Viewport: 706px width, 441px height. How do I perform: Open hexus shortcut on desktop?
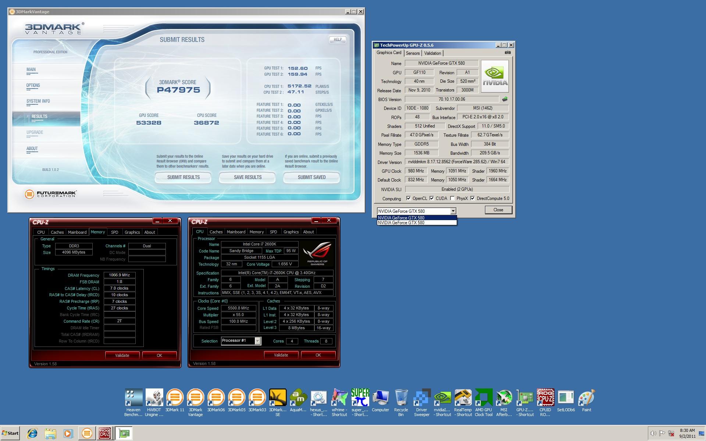(318, 402)
